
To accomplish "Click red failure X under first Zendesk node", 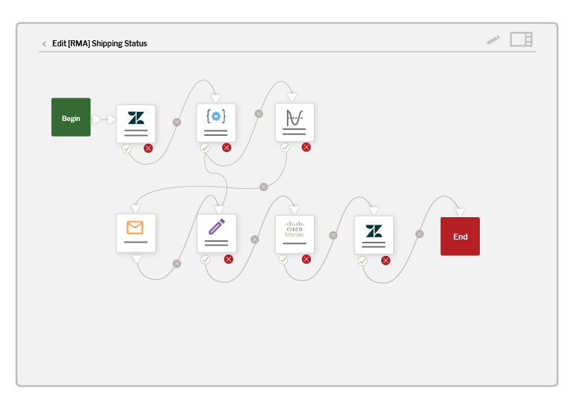I will pos(148,148).
